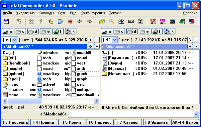Open the Сеть menu
The height and width of the screenshot is (127, 201).
pos(62,13)
